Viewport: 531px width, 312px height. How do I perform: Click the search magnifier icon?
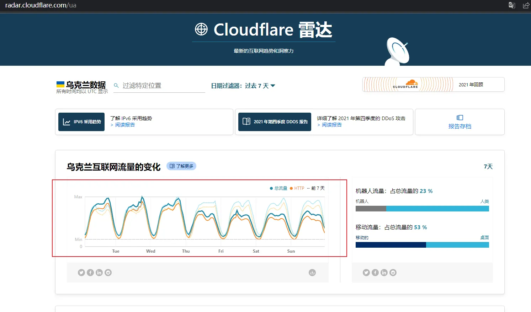(x=116, y=85)
